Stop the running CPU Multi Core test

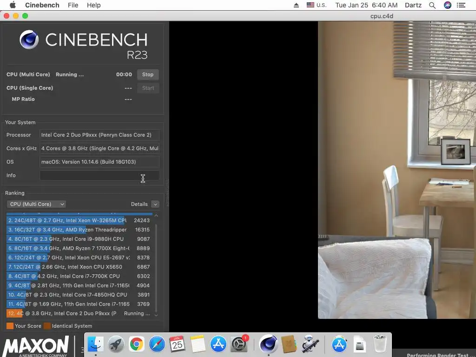(147, 74)
